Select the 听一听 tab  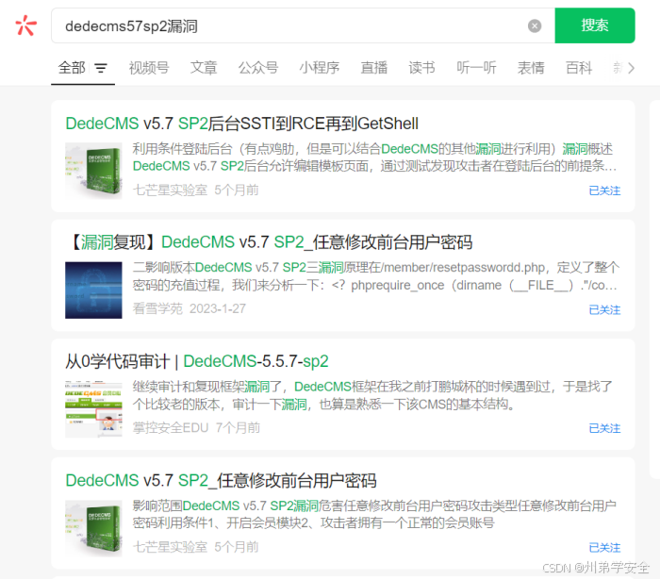[476, 68]
